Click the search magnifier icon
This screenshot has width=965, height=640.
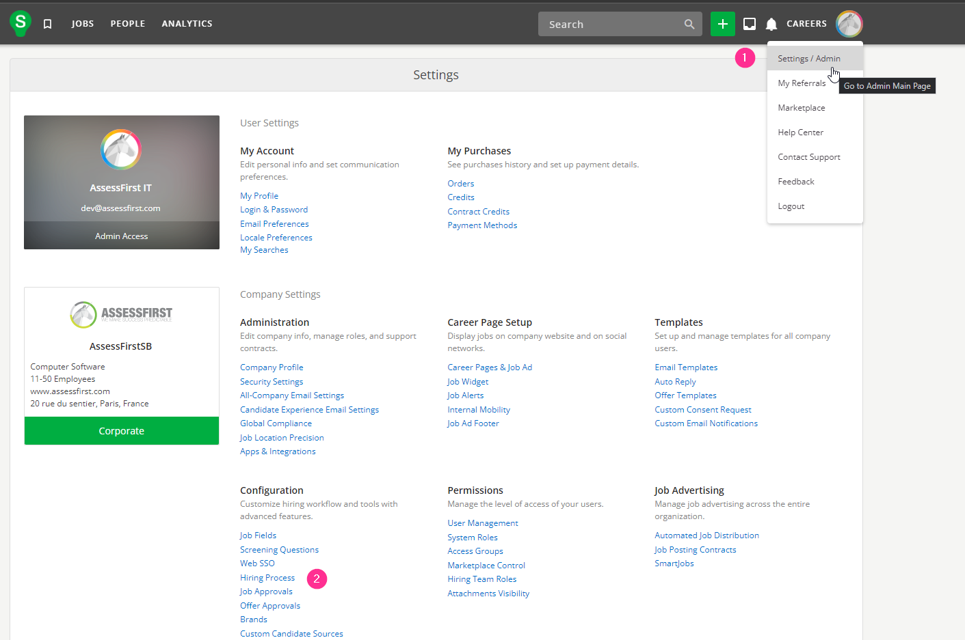pos(689,25)
